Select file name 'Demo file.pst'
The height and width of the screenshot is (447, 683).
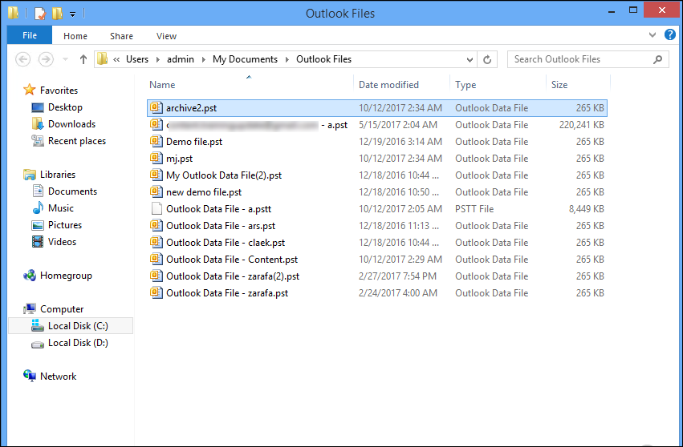(194, 142)
